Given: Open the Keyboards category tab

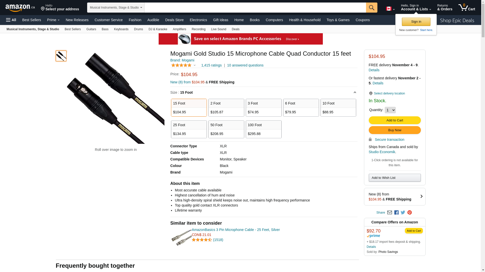Looking at the screenshot, I should coord(121,29).
